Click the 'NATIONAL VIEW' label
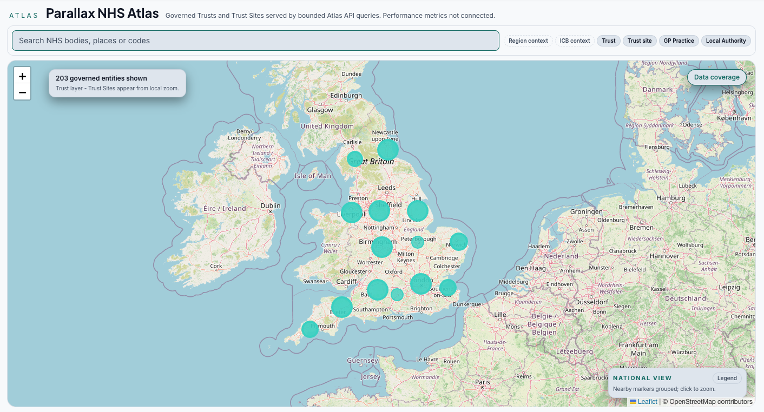Image resolution: width=764 pixels, height=412 pixels. (642, 378)
